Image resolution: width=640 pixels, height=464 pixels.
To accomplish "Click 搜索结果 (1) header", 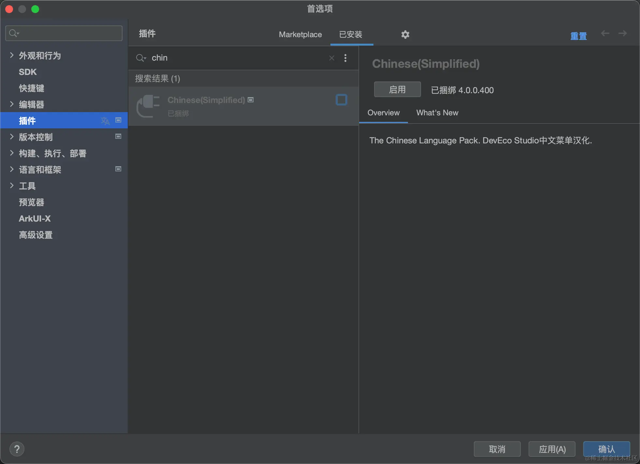I will click(157, 79).
